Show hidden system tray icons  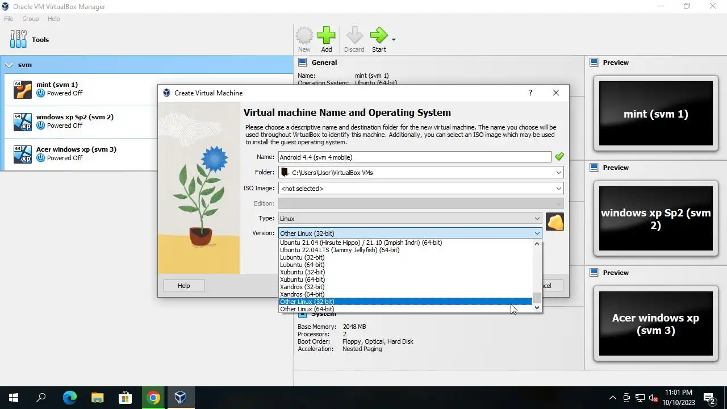tap(613, 398)
